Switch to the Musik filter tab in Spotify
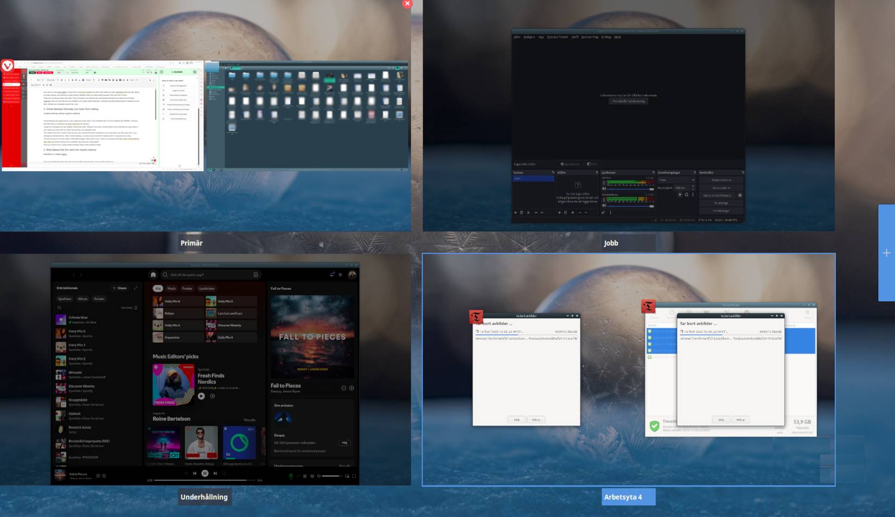This screenshot has height=517, width=895. tap(171, 288)
